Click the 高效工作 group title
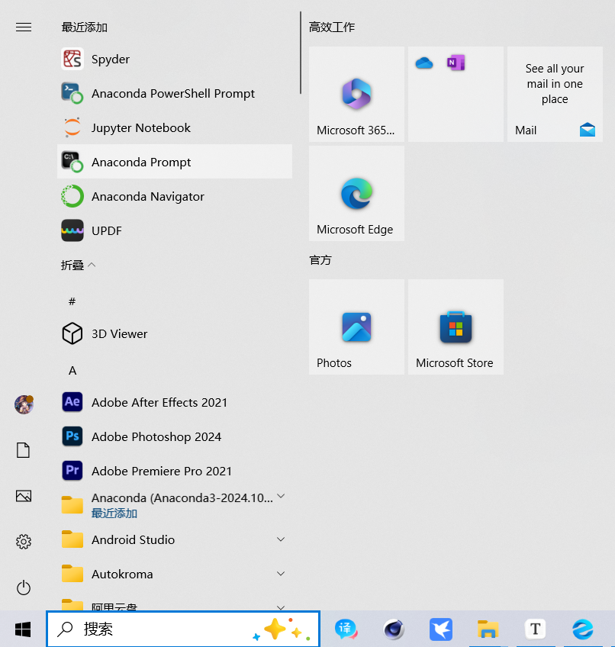The height and width of the screenshot is (647, 615). click(x=332, y=27)
